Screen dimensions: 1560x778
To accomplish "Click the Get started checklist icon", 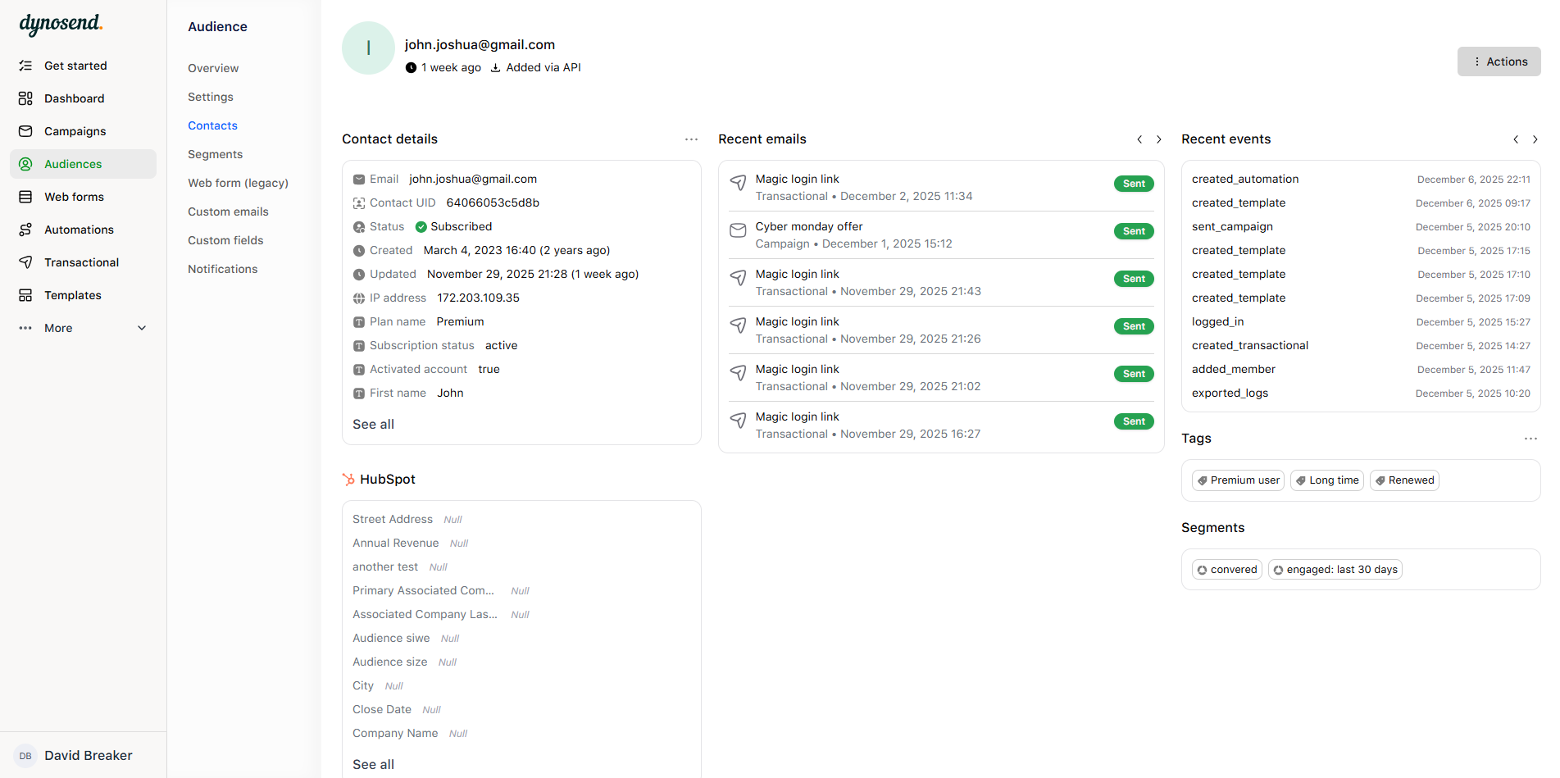I will pyautogui.click(x=26, y=66).
